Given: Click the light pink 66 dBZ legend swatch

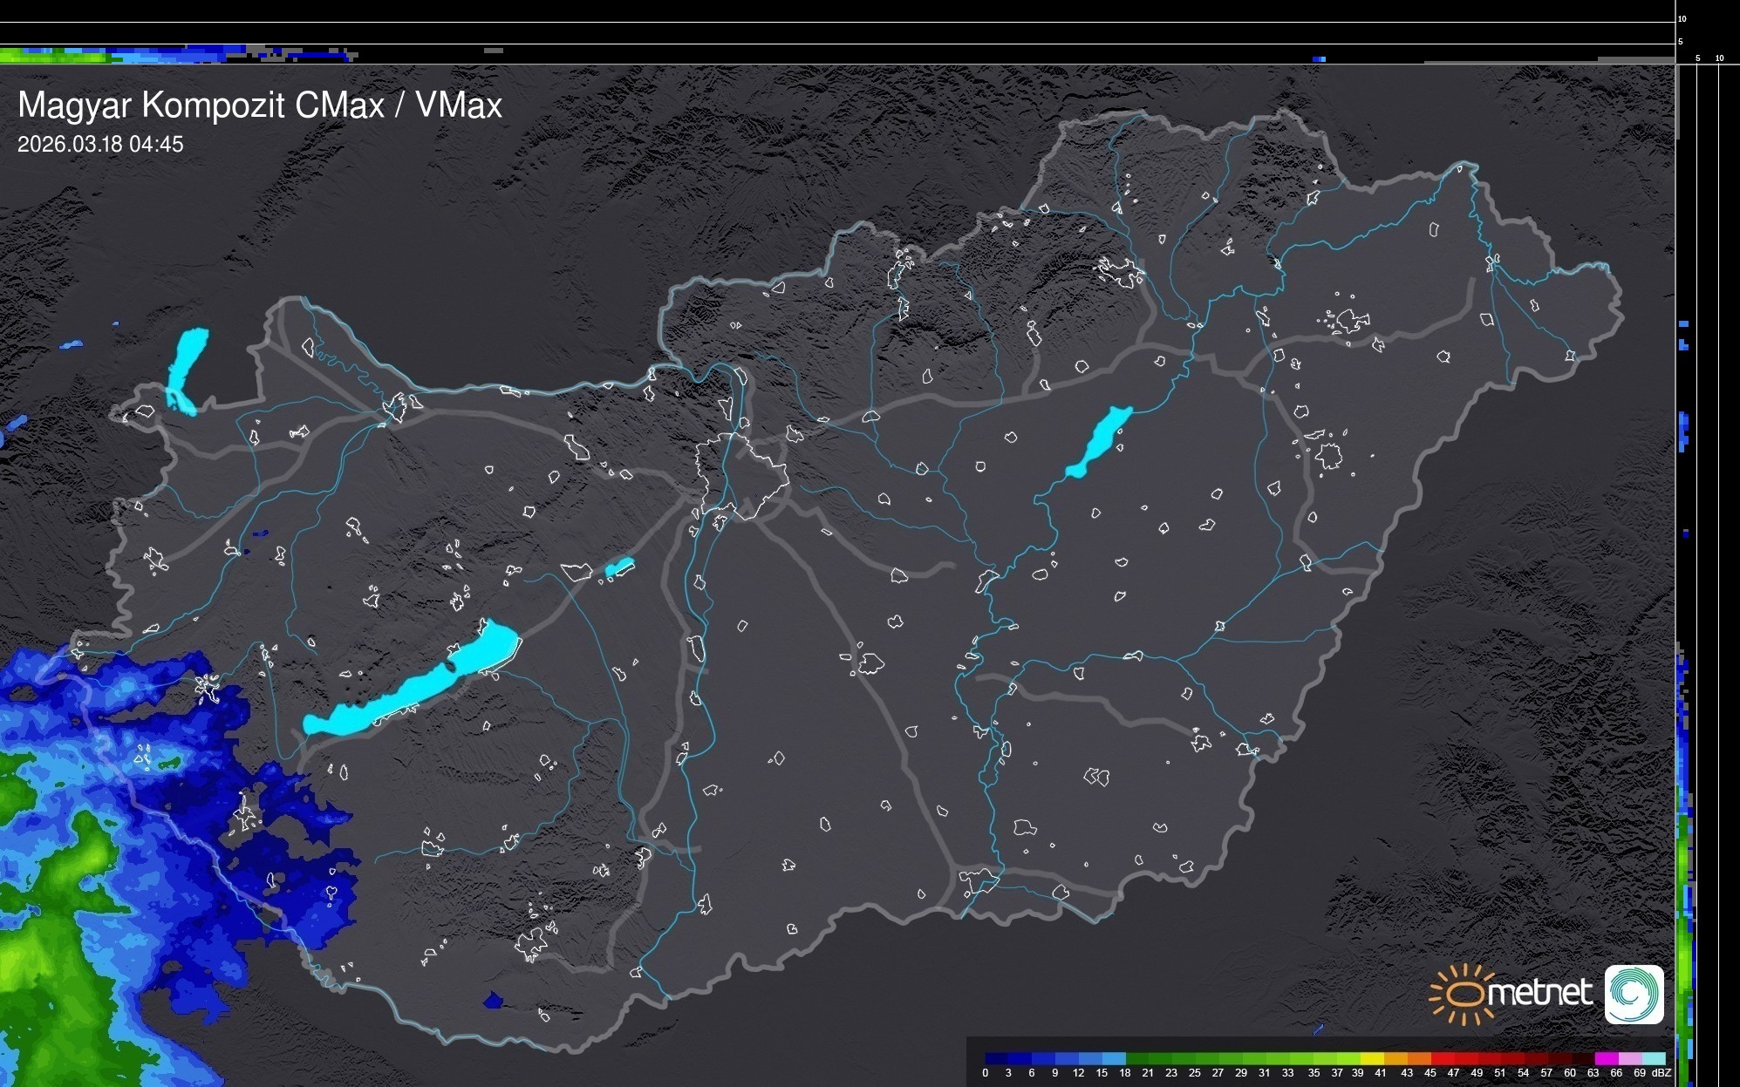Looking at the screenshot, I should [x=1629, y=1059].
